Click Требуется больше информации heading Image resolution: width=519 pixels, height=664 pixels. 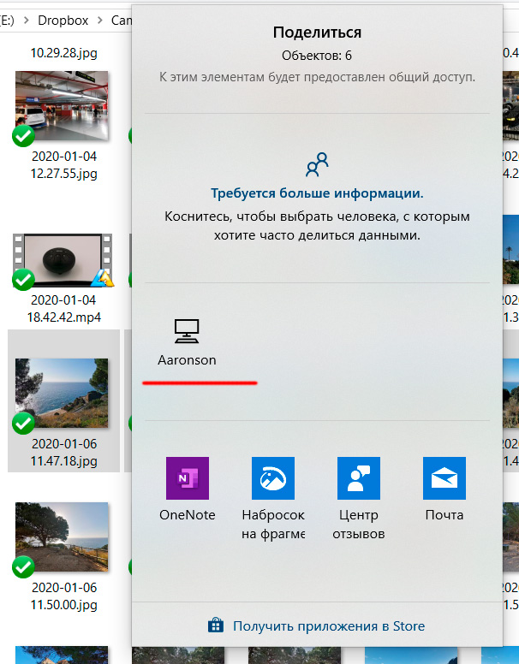click(317, 193)
